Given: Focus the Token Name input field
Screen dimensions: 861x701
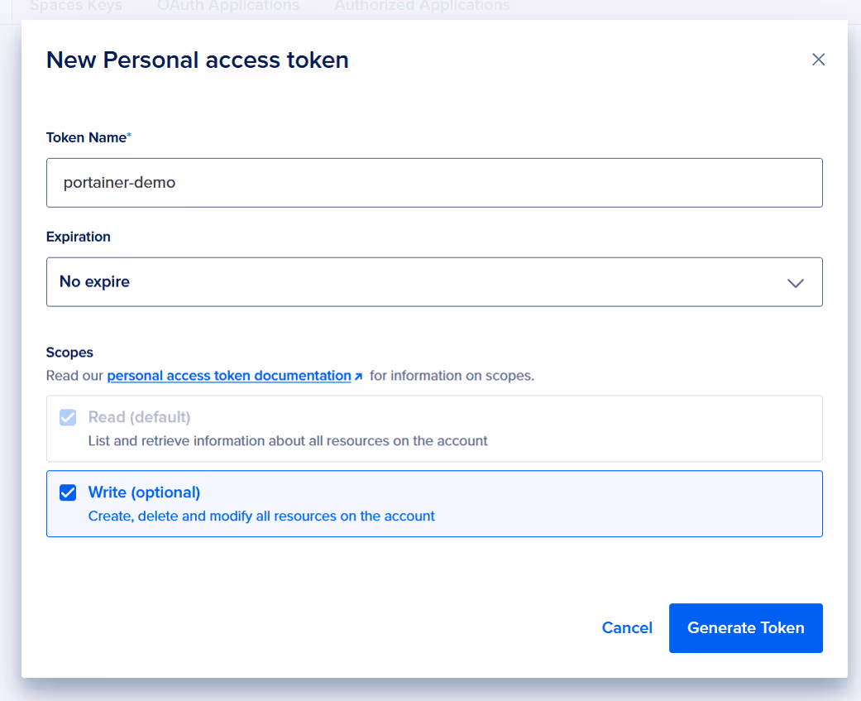Looking at the screenshot, I should coord(434,183).
